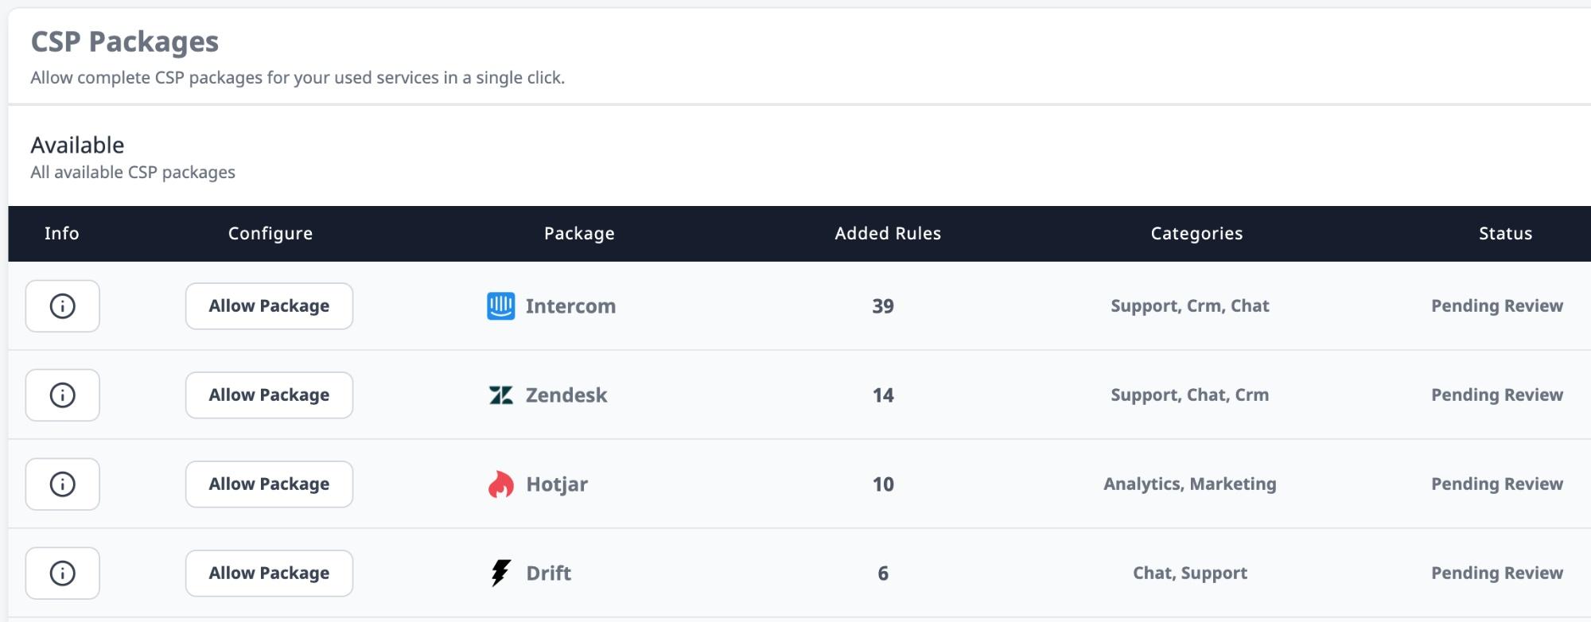This screenshot has height=622, width=1591.
Task: Click the Zendesk logo icon
Action: pos(500,395)
